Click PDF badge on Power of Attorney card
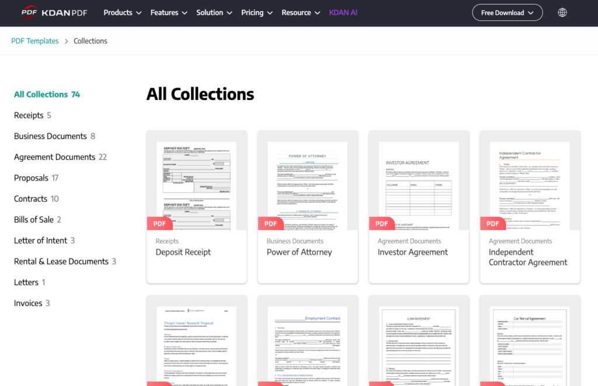 pyautogui.click(x=270, y=224)
